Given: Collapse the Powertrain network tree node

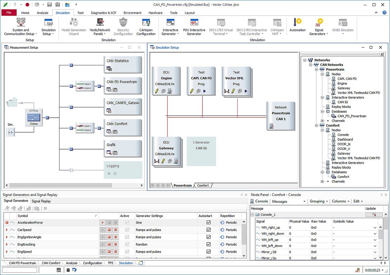Looking at the screenshot, I should point(317,70).
